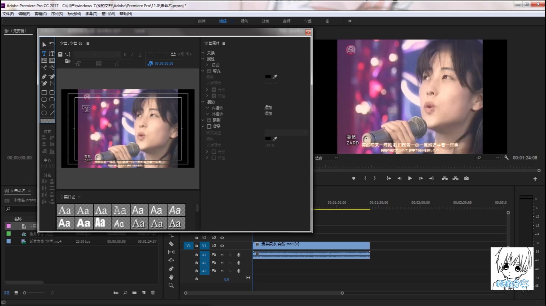546x306 pixels.
Task: Expand the 扭曲 section
Action: point(207,65)
